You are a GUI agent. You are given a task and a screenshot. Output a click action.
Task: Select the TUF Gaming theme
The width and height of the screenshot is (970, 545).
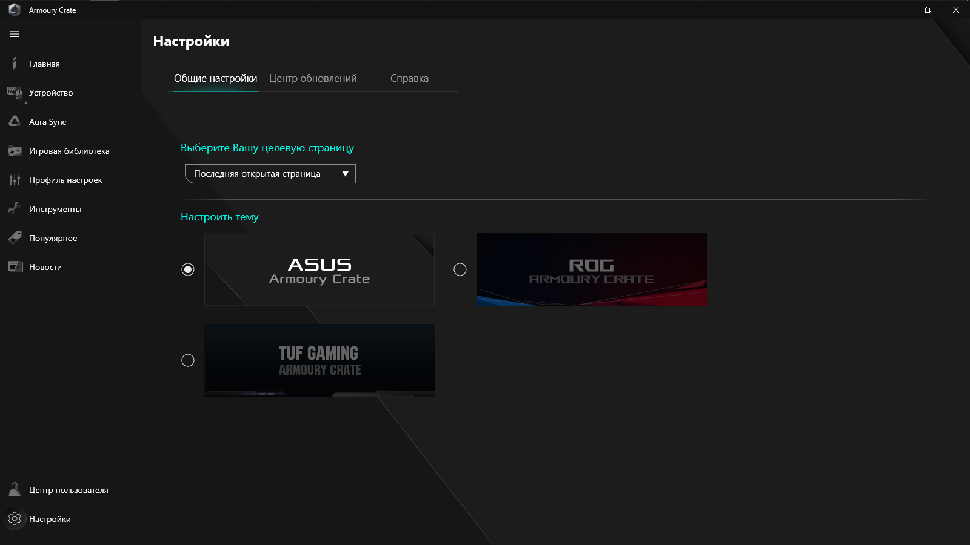[x=188, y=360]
